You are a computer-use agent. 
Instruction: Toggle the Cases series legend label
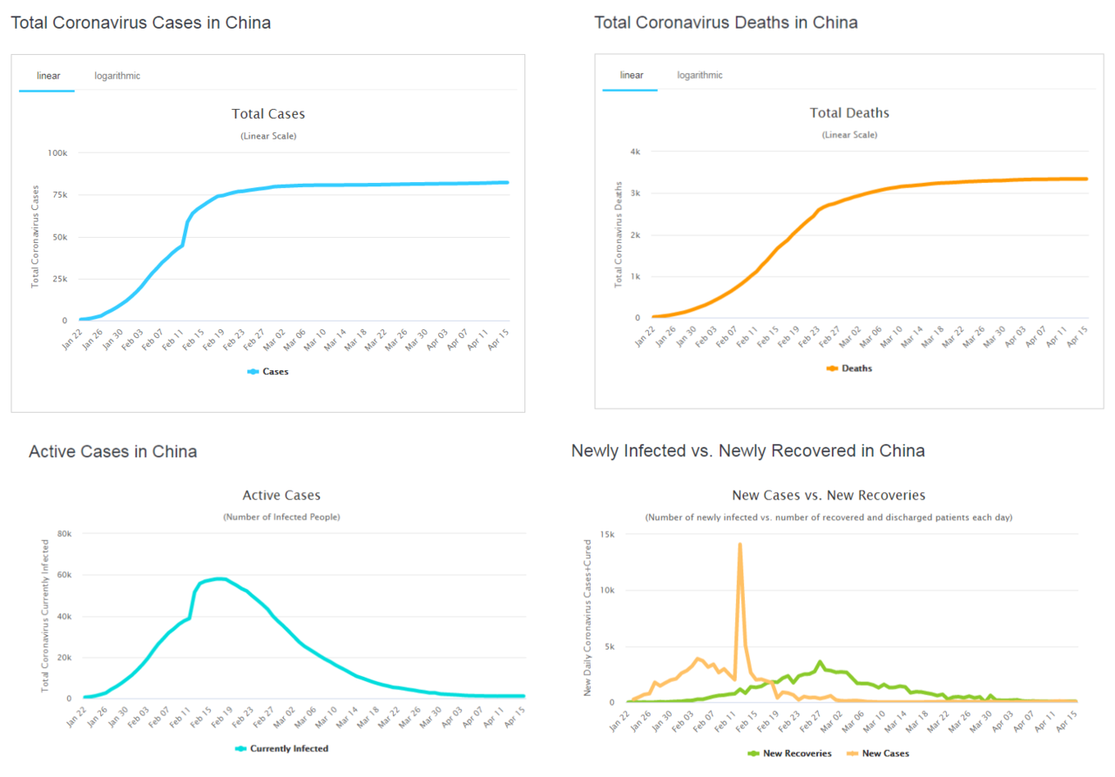[275, 371]
